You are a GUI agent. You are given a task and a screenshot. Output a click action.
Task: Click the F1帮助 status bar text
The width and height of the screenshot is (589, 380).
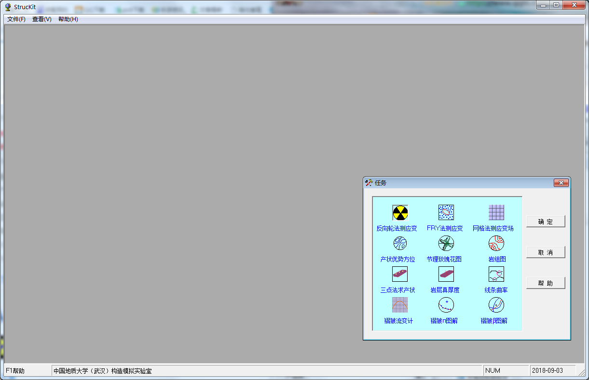(15, 371)
